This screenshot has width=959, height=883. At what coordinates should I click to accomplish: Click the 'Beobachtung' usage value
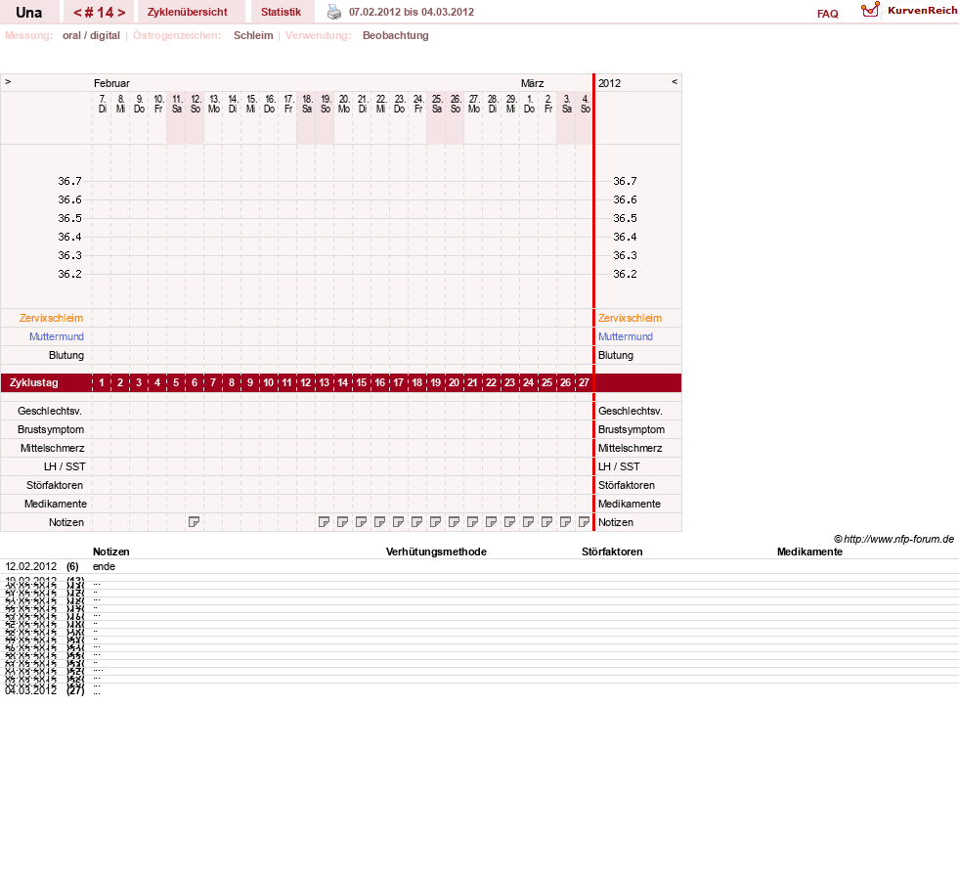point(395,35)
